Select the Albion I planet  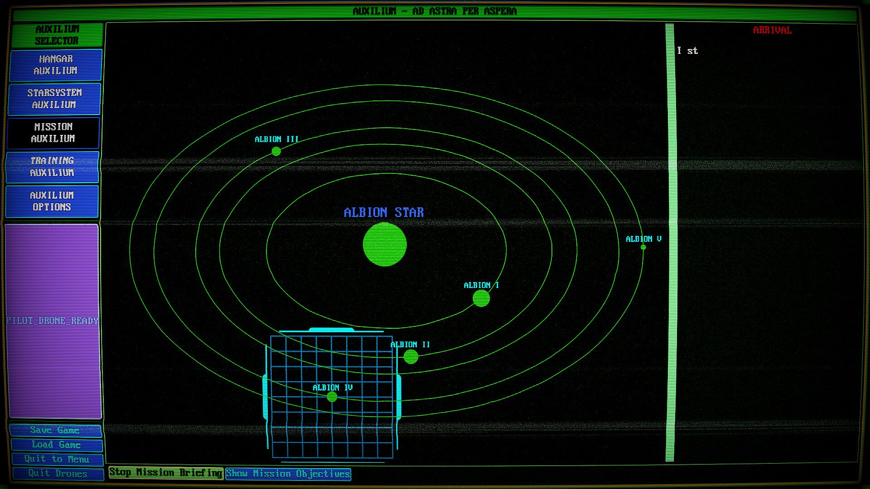point(481,298)
